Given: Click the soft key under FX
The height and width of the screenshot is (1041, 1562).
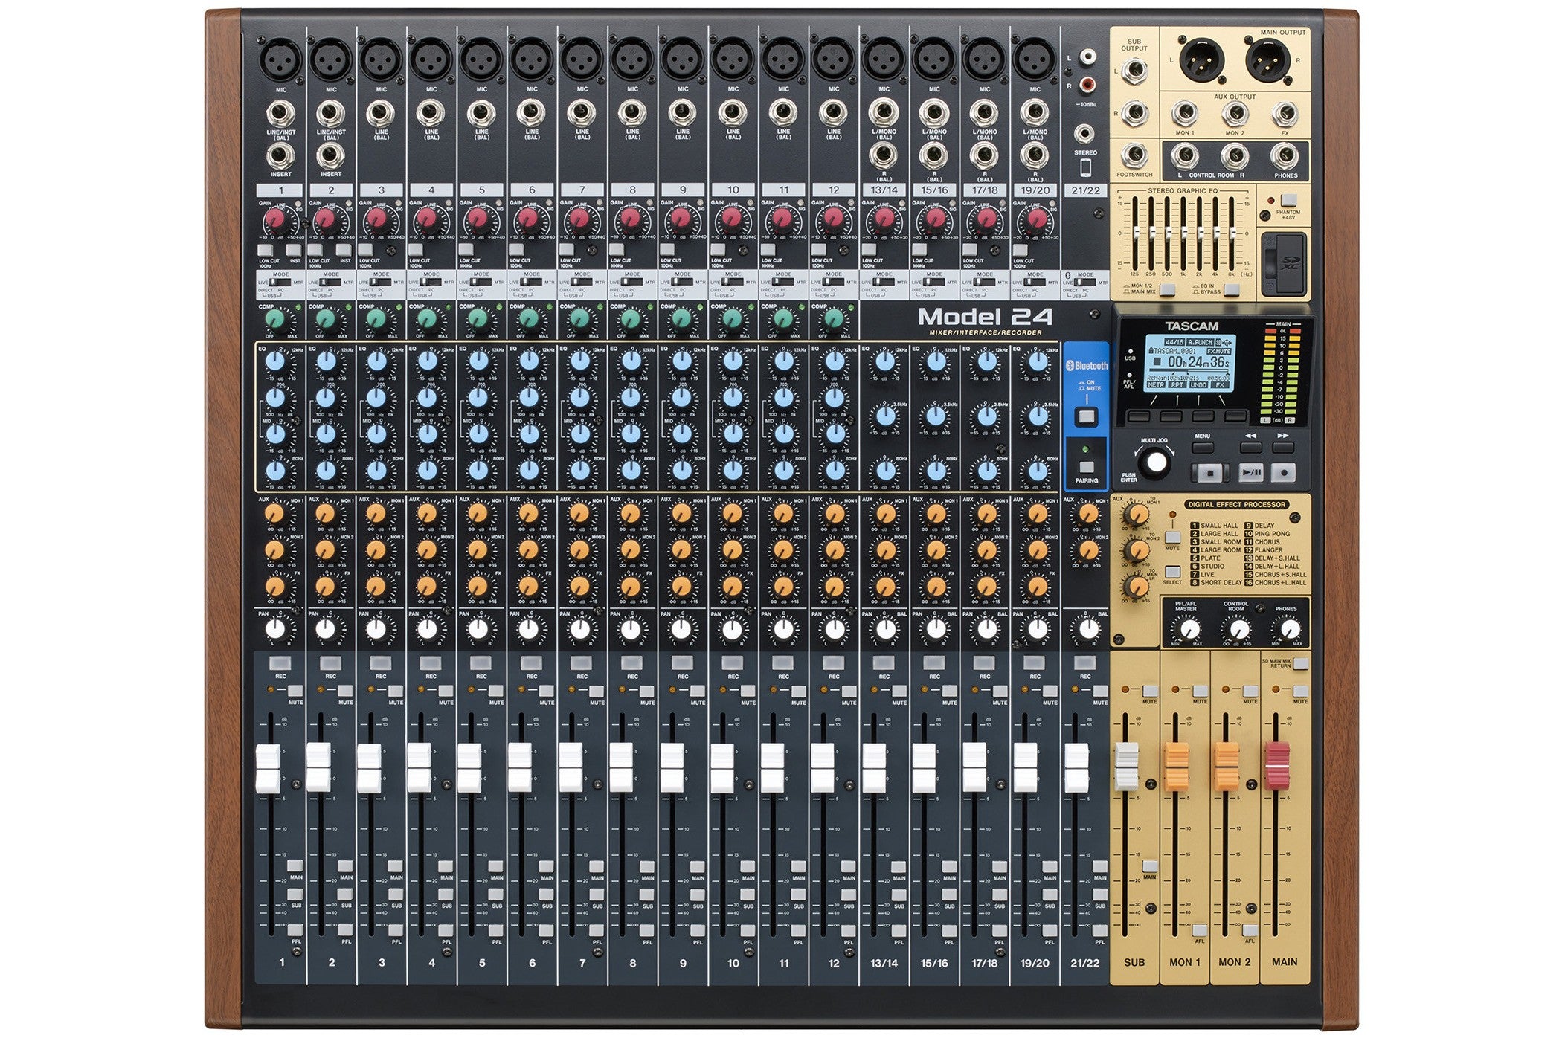Looking at the screenshot, I should pos(1235,416).
